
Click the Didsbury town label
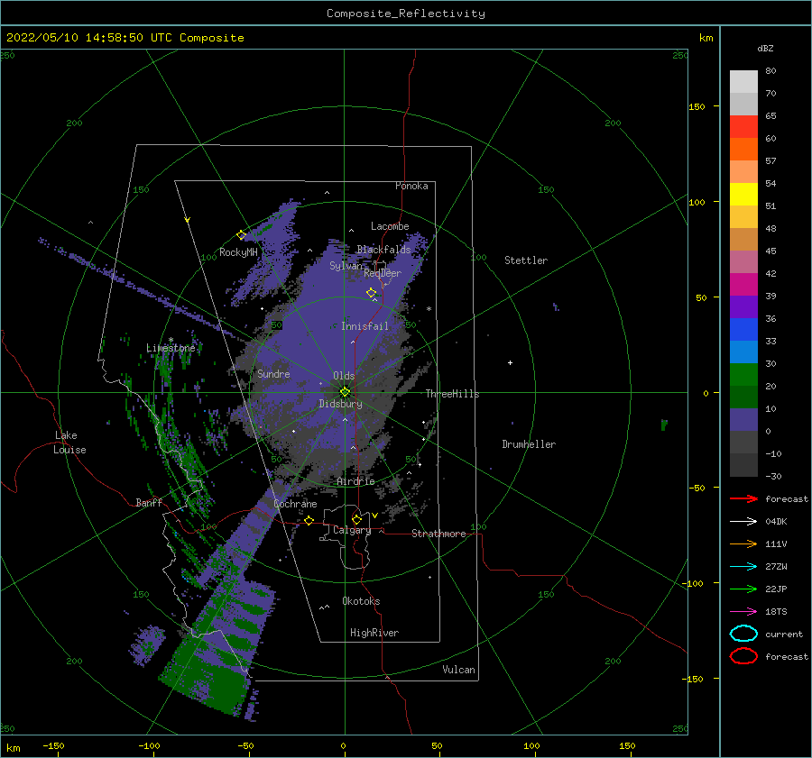[340, 404]
